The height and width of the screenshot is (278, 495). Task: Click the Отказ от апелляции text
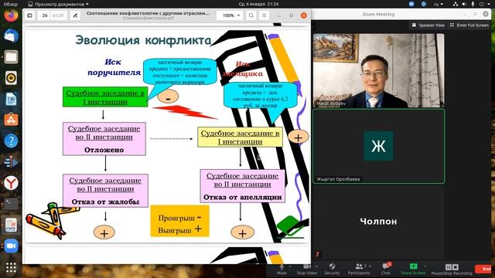point(242,198)
